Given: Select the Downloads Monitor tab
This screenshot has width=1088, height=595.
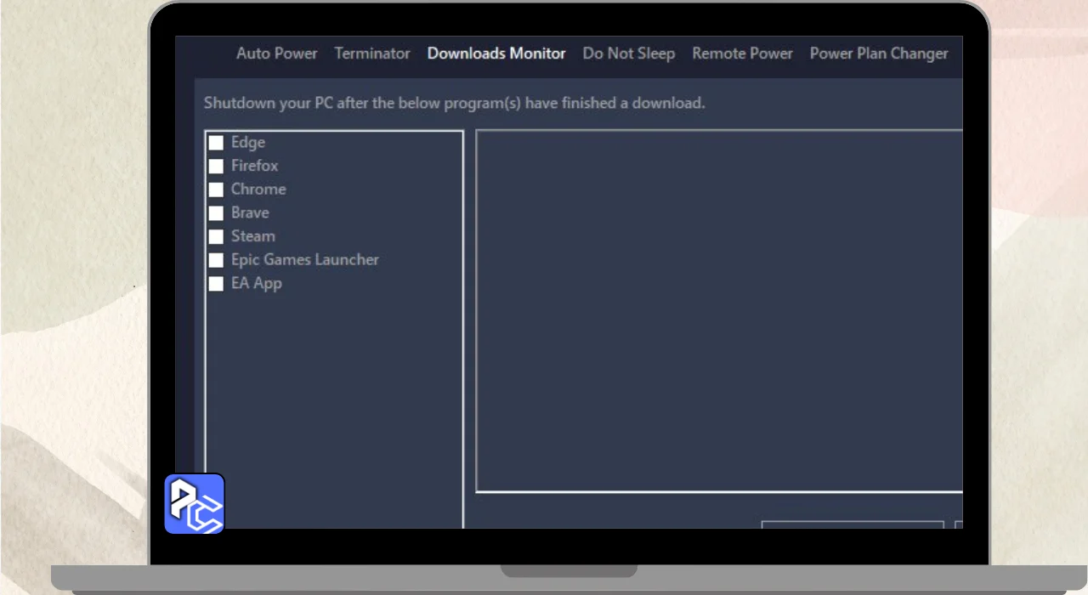Looking at the screenshot, I should [496, 54].
